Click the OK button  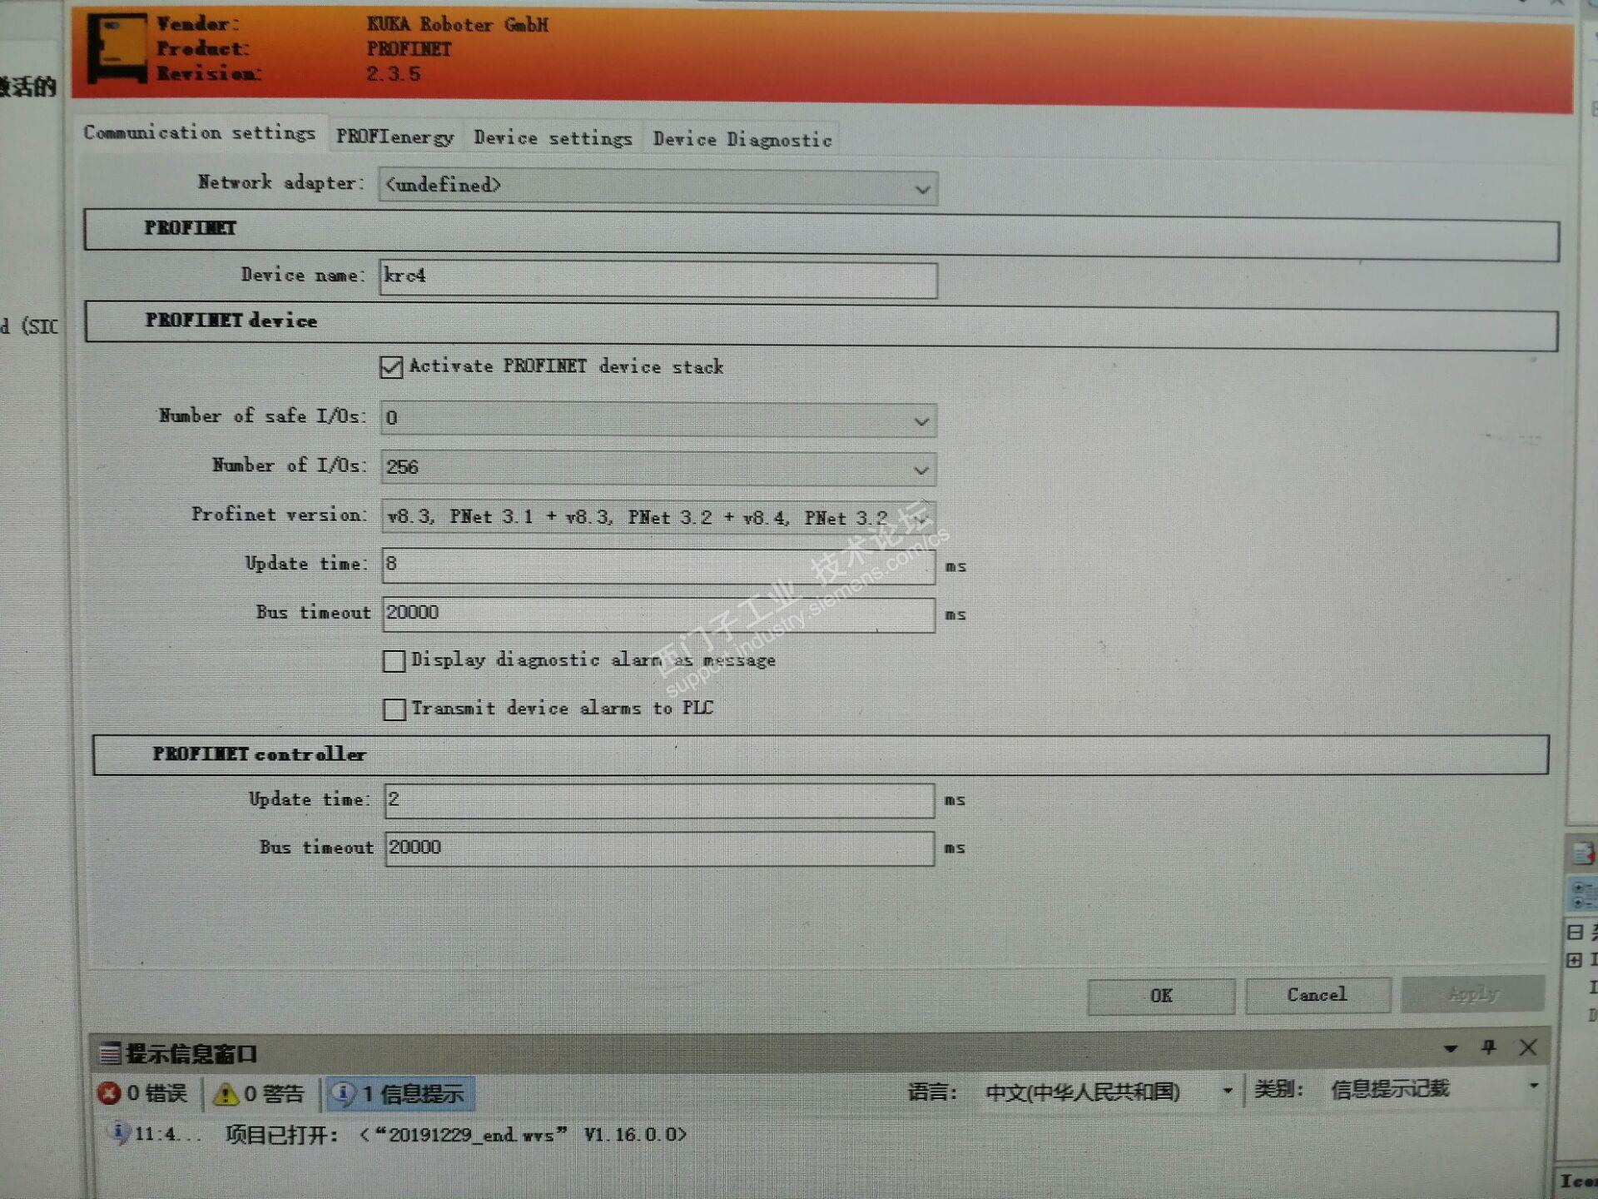click(1160, 996)
